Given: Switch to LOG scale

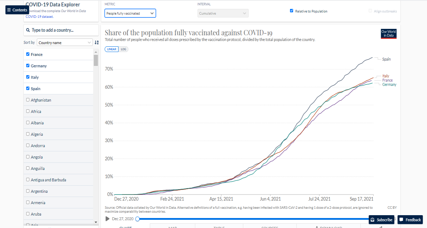Looking at the screenshot, I should point(123,49).
